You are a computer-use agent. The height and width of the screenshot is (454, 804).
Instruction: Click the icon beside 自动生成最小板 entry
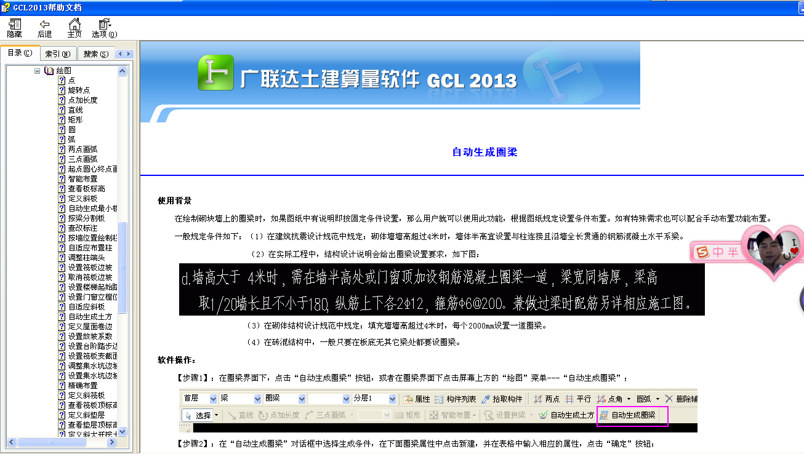click(62, 209)
